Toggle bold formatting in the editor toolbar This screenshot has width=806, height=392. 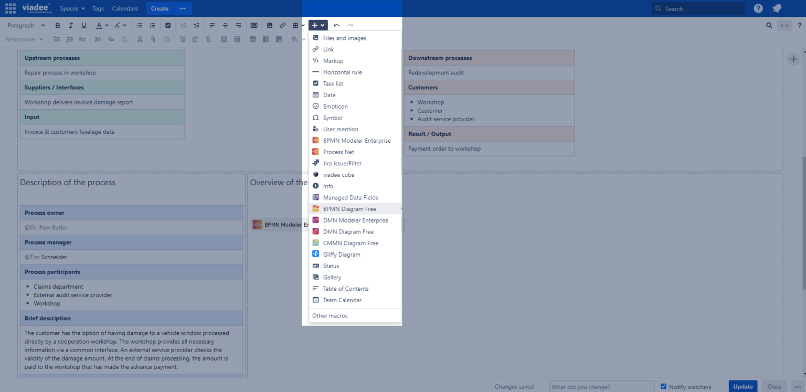[58, 25]
